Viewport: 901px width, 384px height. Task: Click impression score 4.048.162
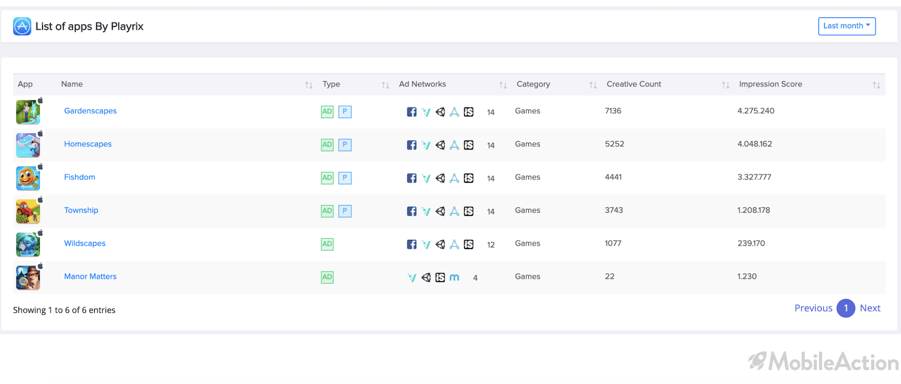click(x=755, y=144)
